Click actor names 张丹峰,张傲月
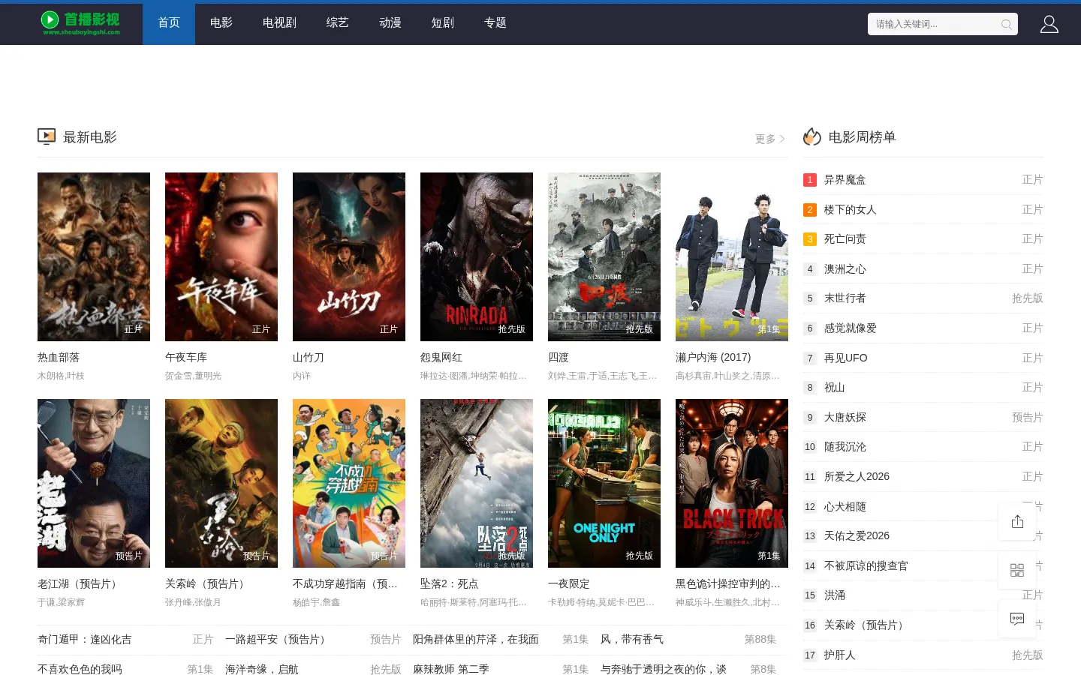Viewport: 1081px width, 675px height. (193, 602)
